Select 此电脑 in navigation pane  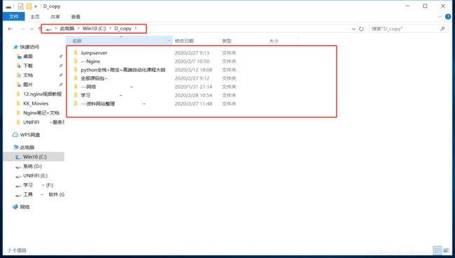(x=27, y=148)
